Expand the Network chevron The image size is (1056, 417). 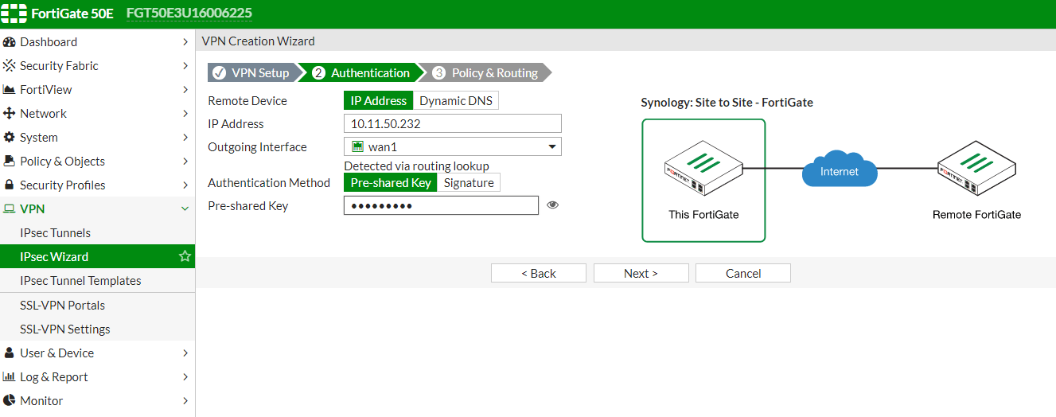pos(185,114)
